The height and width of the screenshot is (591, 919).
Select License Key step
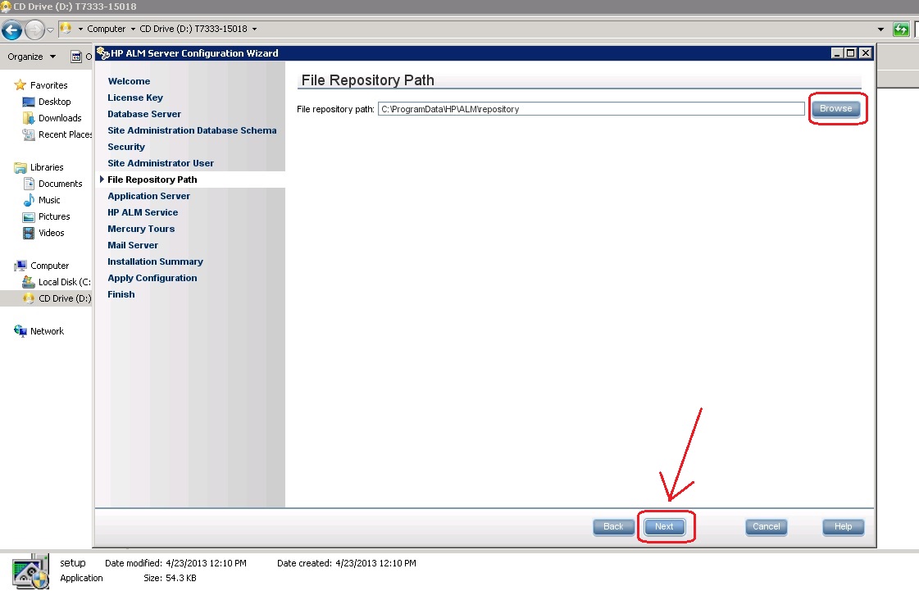[135, 98]
